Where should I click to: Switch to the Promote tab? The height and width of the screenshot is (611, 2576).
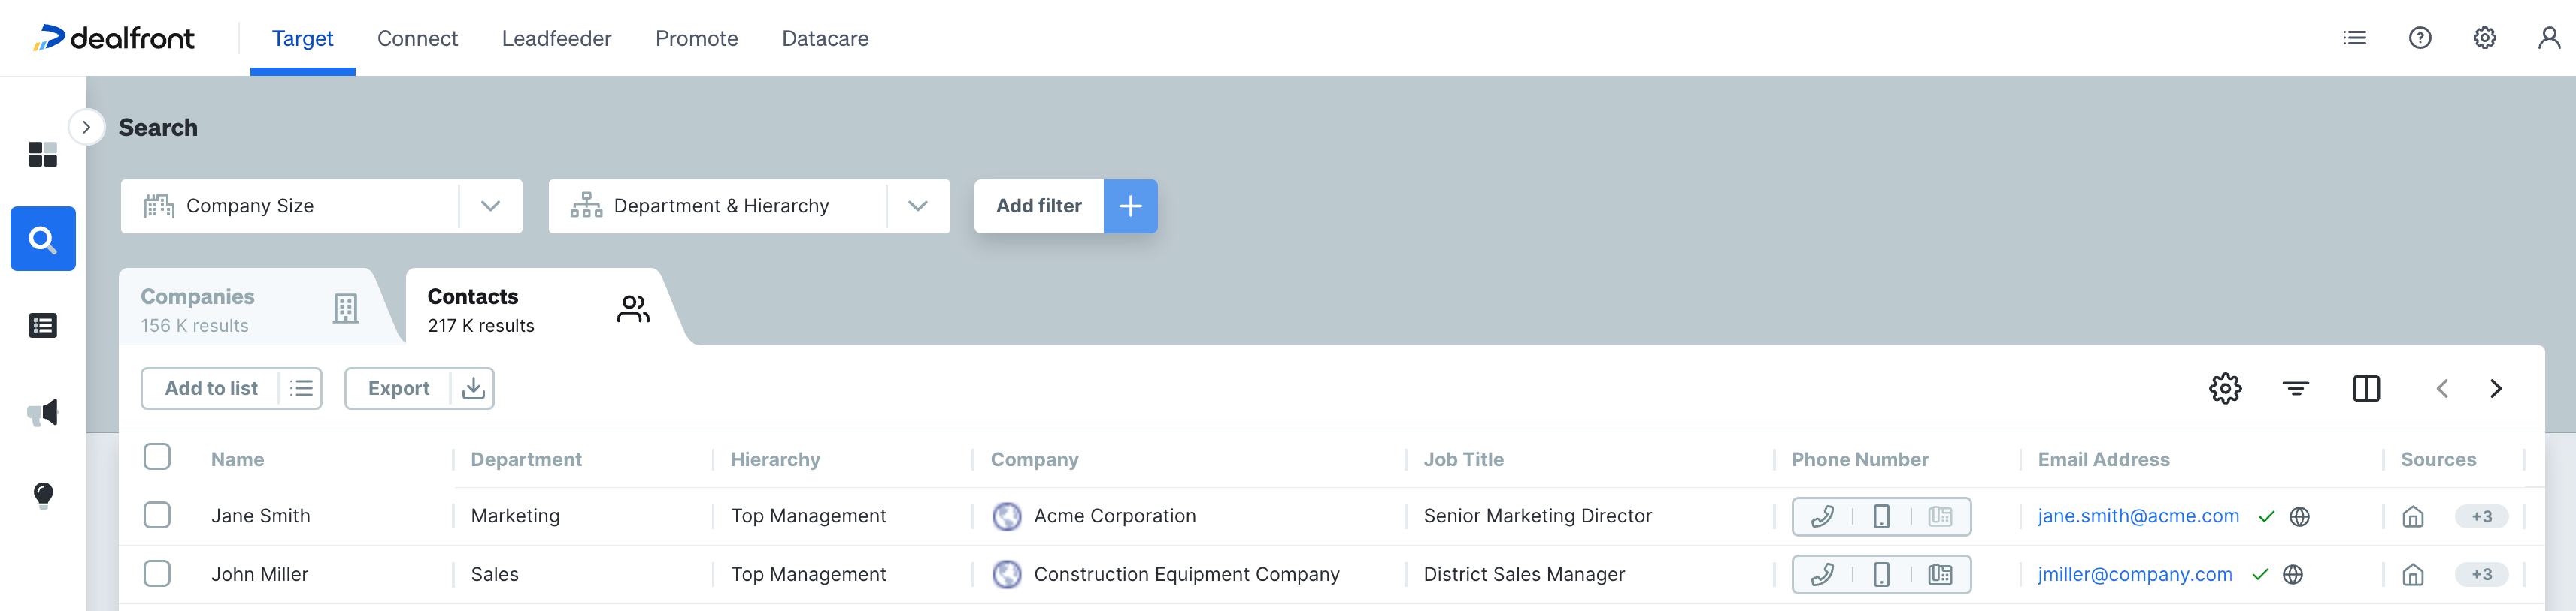tap(696, 38)
